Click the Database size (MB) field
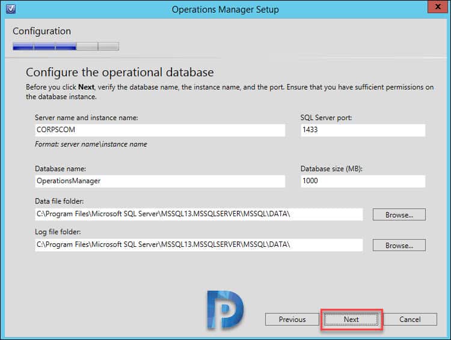451x340 pixels. click(363, 181)
